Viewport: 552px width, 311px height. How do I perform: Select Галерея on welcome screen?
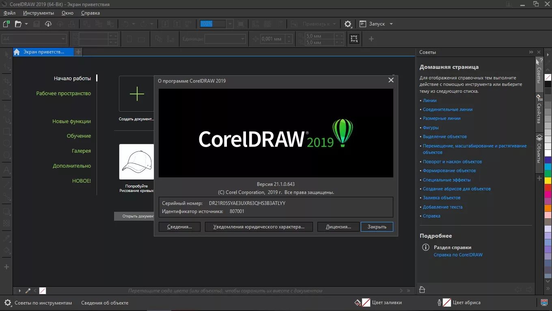click(x=81, y=151)
